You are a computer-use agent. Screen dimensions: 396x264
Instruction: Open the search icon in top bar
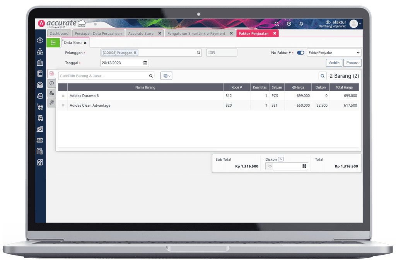click(x=277, y=24)
